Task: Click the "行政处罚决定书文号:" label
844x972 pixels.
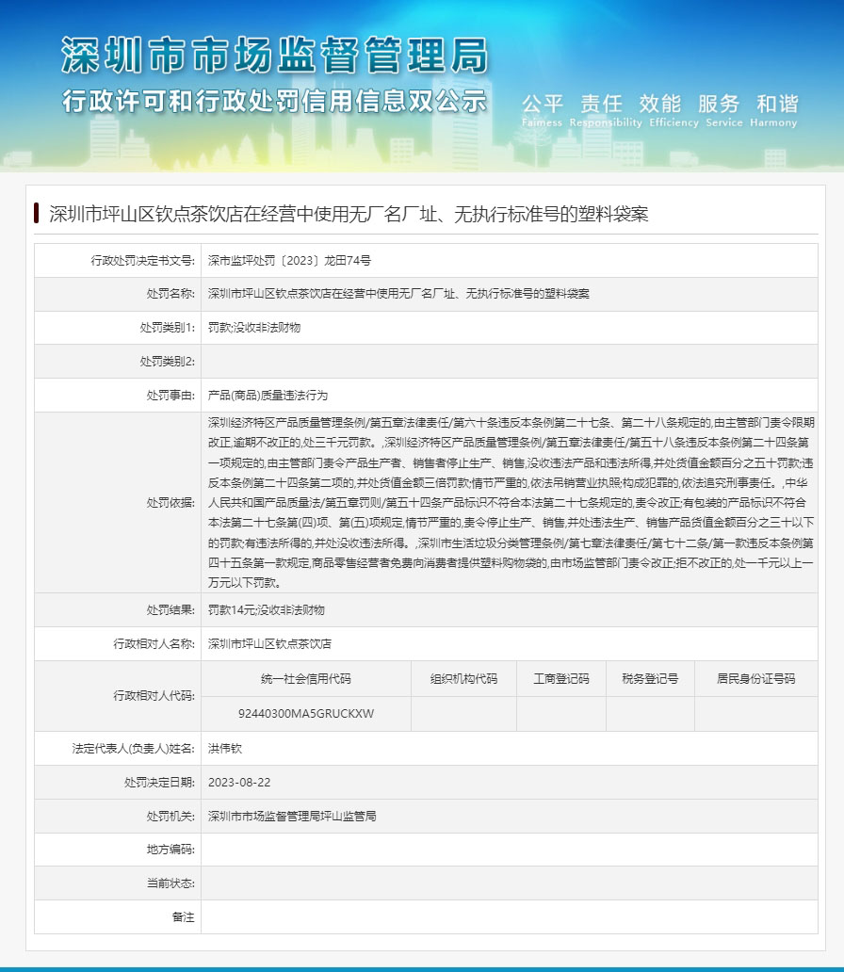Action: 142,260
